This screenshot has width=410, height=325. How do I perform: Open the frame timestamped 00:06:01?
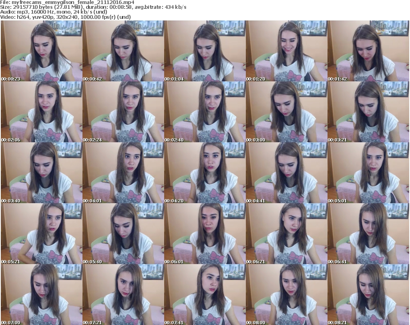pos(205,234)
